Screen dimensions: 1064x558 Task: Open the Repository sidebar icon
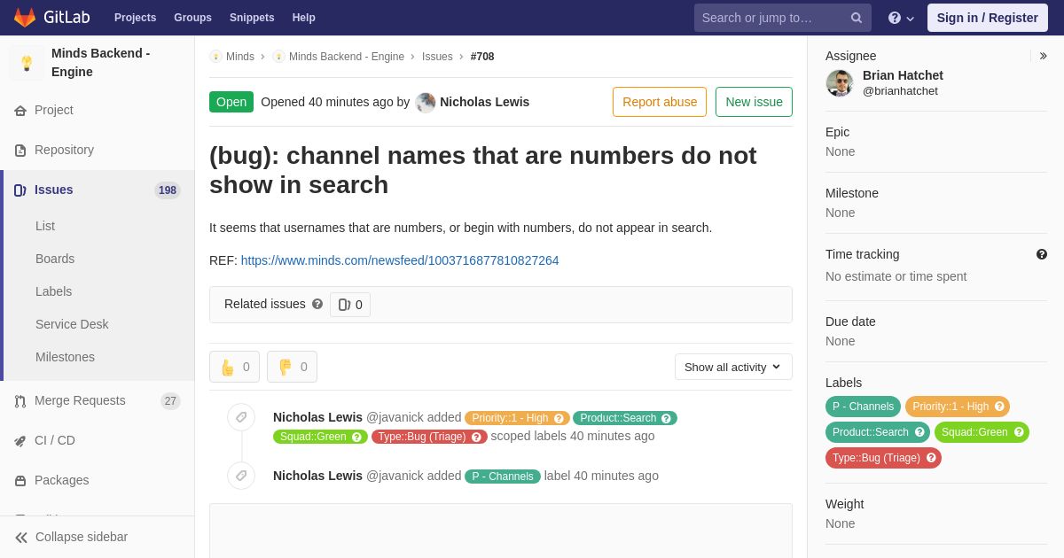pos(20,151)
